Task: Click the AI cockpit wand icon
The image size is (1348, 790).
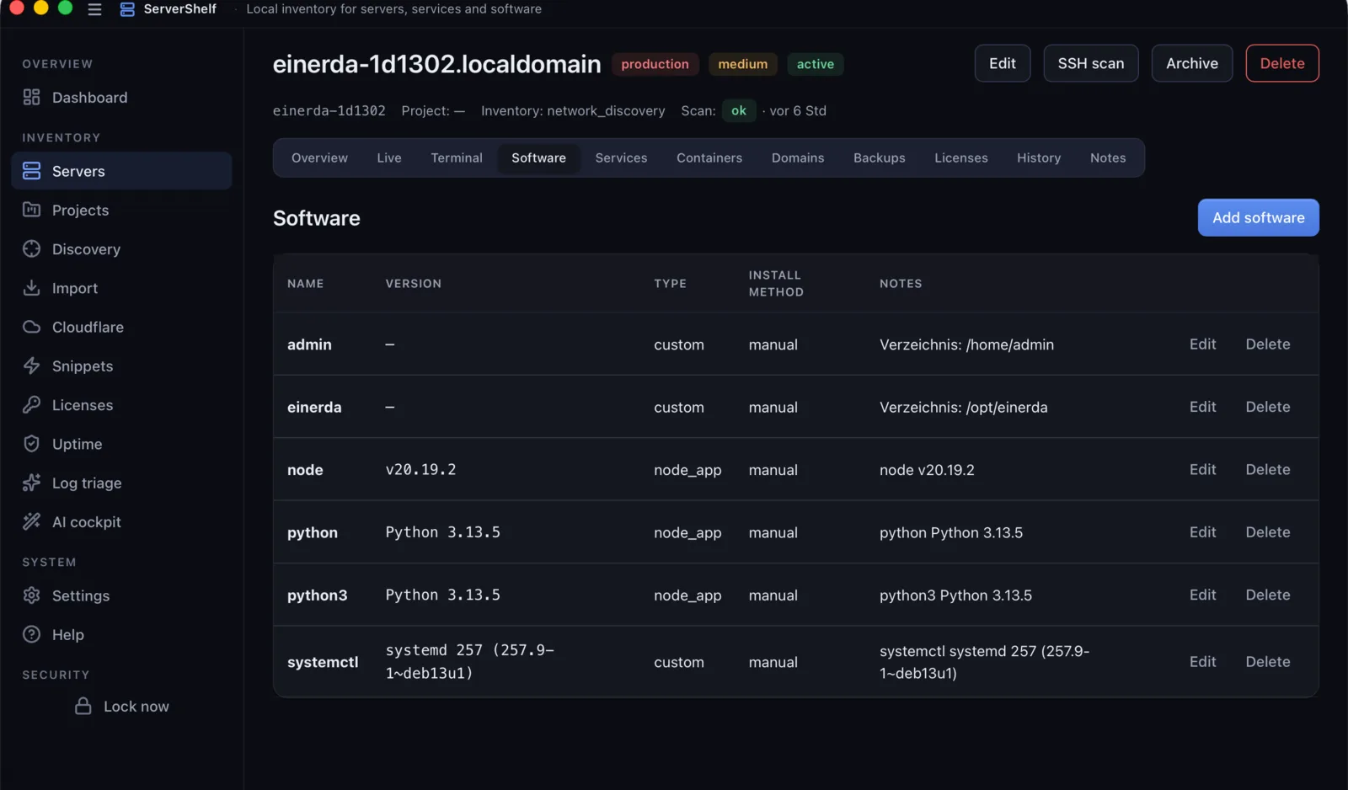Action: click(x=31, y=522)
